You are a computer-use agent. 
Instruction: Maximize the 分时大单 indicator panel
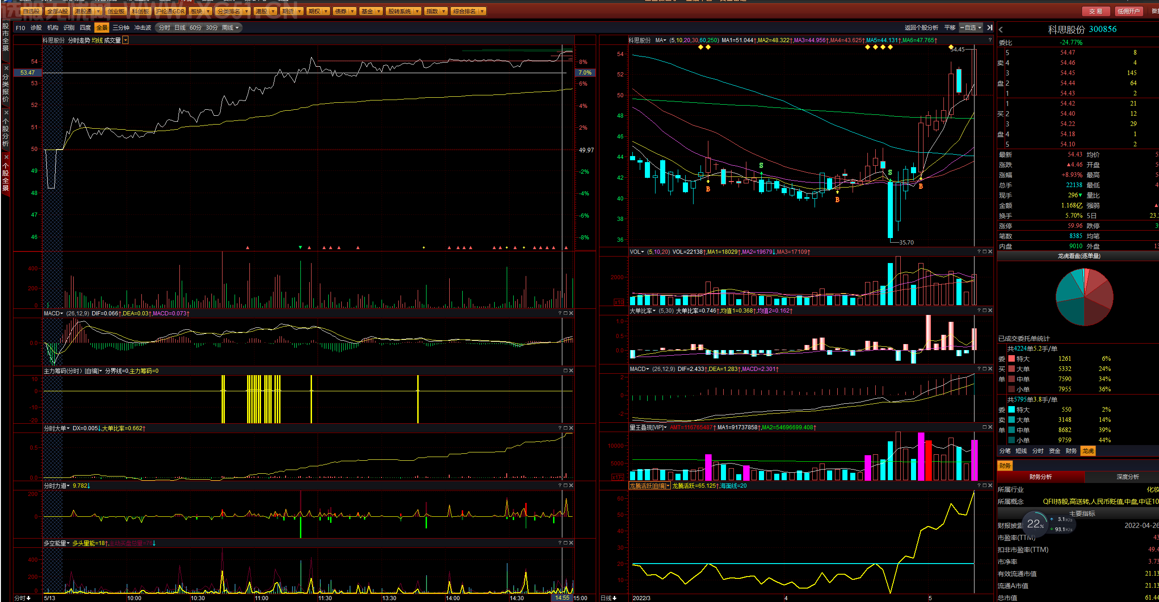tap(566, 428)
